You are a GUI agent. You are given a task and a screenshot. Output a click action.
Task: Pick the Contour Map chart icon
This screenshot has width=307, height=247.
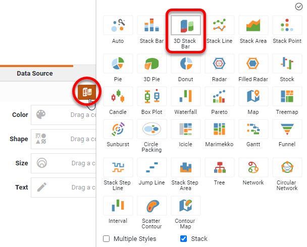coord(185,206)
